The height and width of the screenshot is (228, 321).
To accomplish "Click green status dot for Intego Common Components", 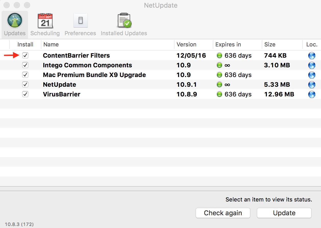I will [x=219, y=65].
